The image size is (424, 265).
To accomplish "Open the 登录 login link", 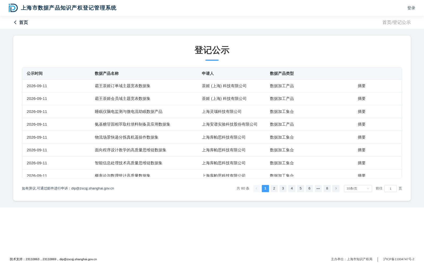I will (x=411, y=8).
